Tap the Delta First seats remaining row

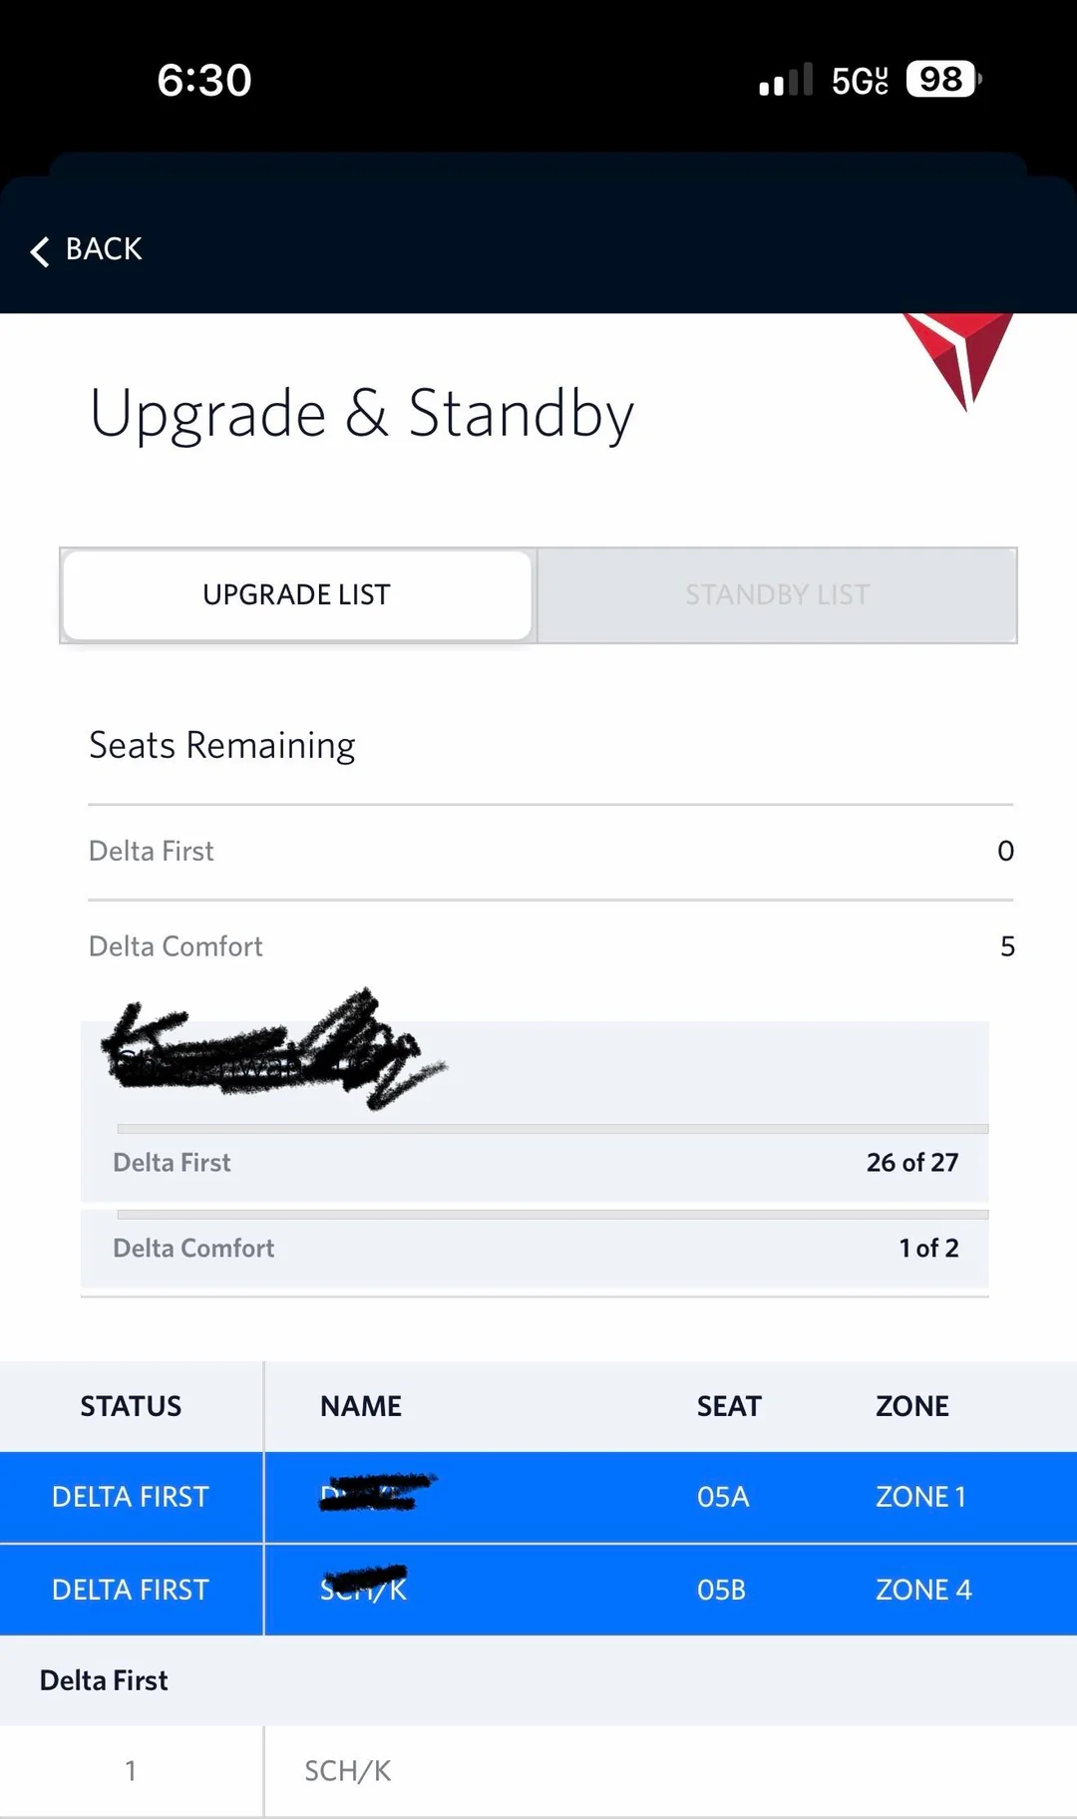[550, 852]
